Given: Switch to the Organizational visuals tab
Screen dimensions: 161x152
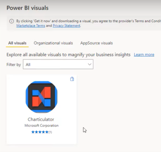Looking at the screenshot, I should 53,43.
